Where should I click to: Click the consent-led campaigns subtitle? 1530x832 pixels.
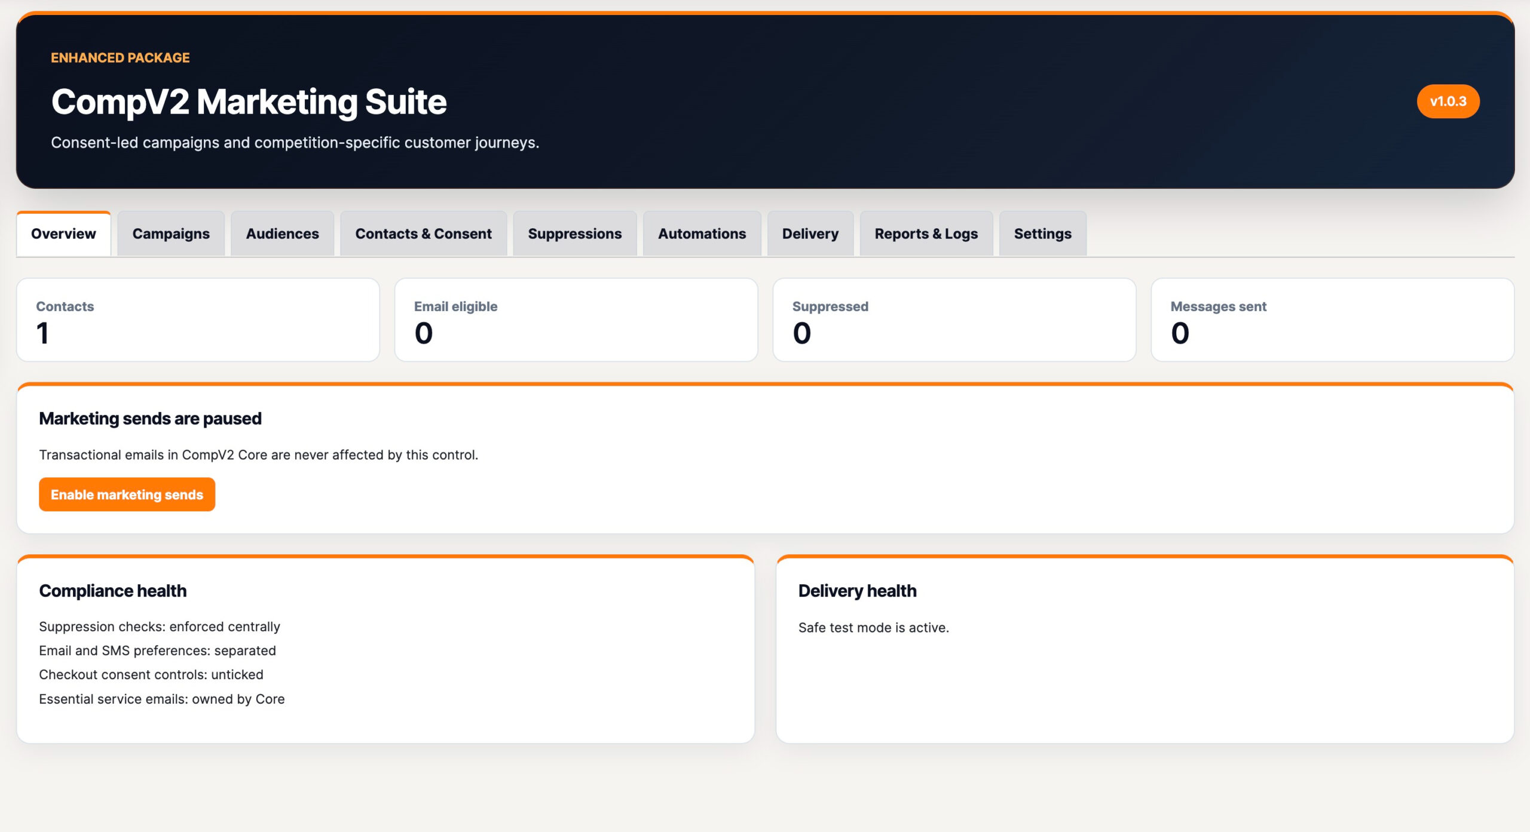[295, 143]
